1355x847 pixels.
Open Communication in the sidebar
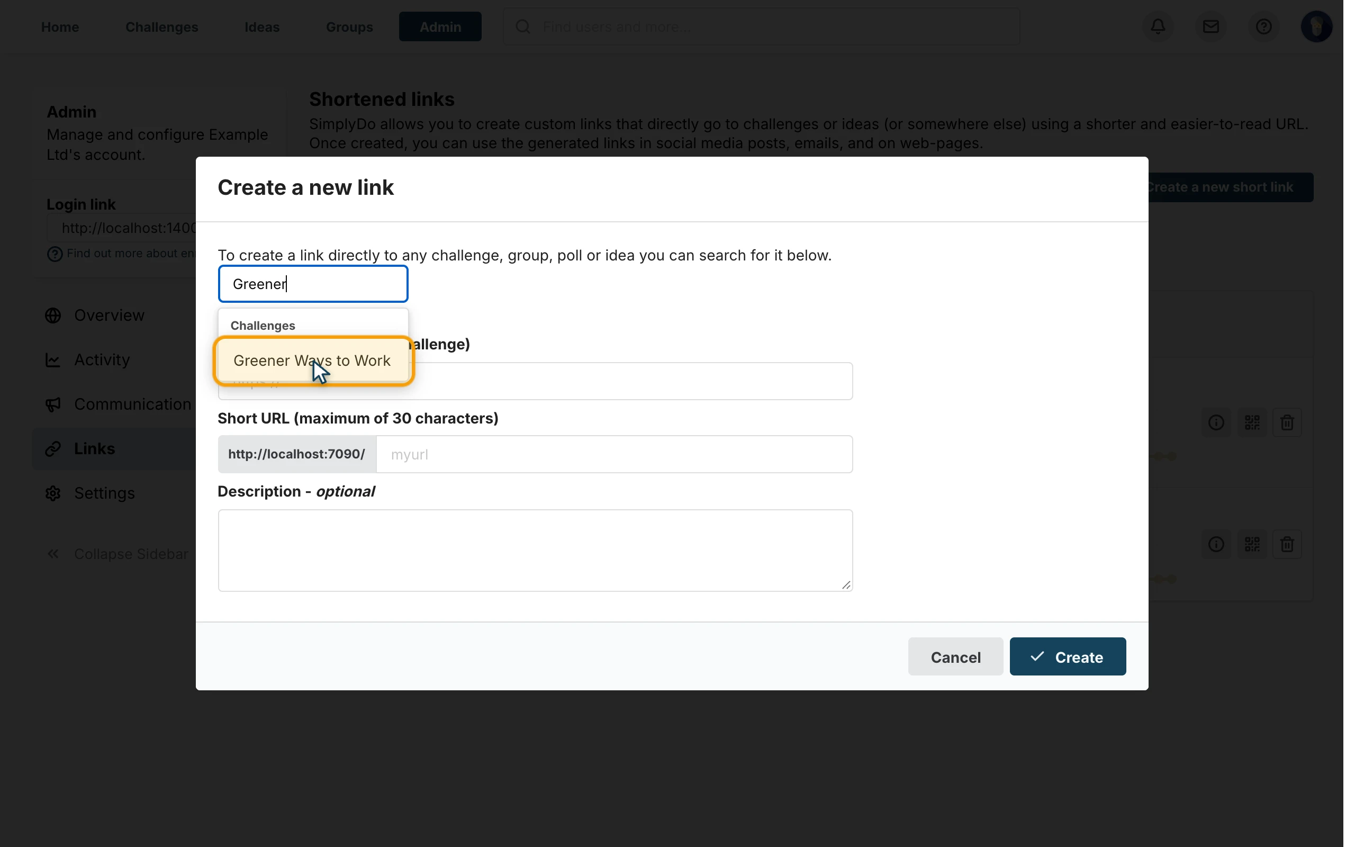[x=133, y=404]
